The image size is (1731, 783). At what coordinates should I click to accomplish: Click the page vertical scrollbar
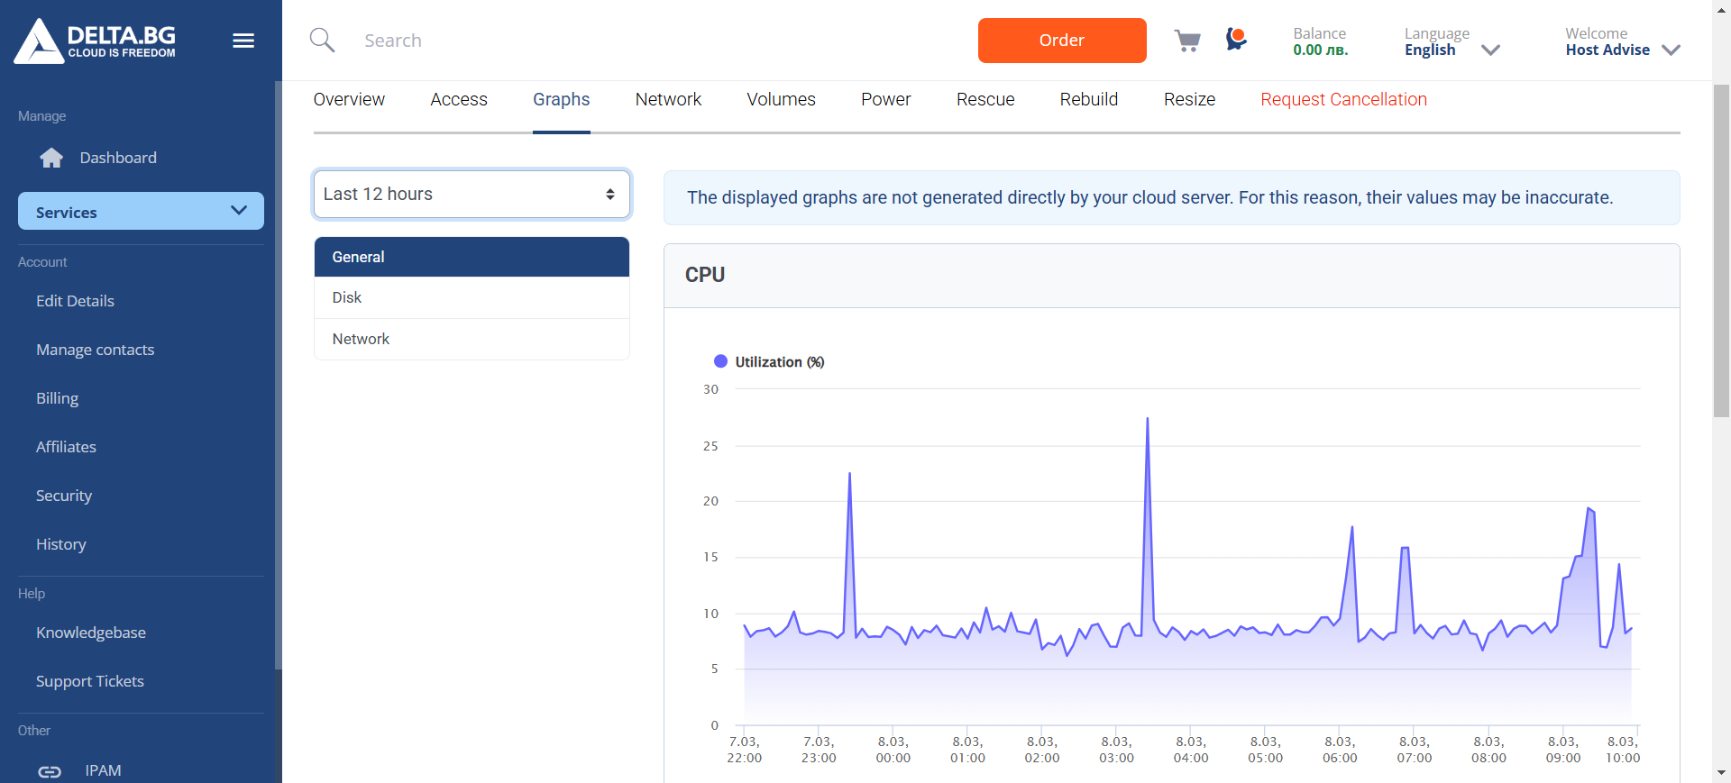[x=1721, y=250]
